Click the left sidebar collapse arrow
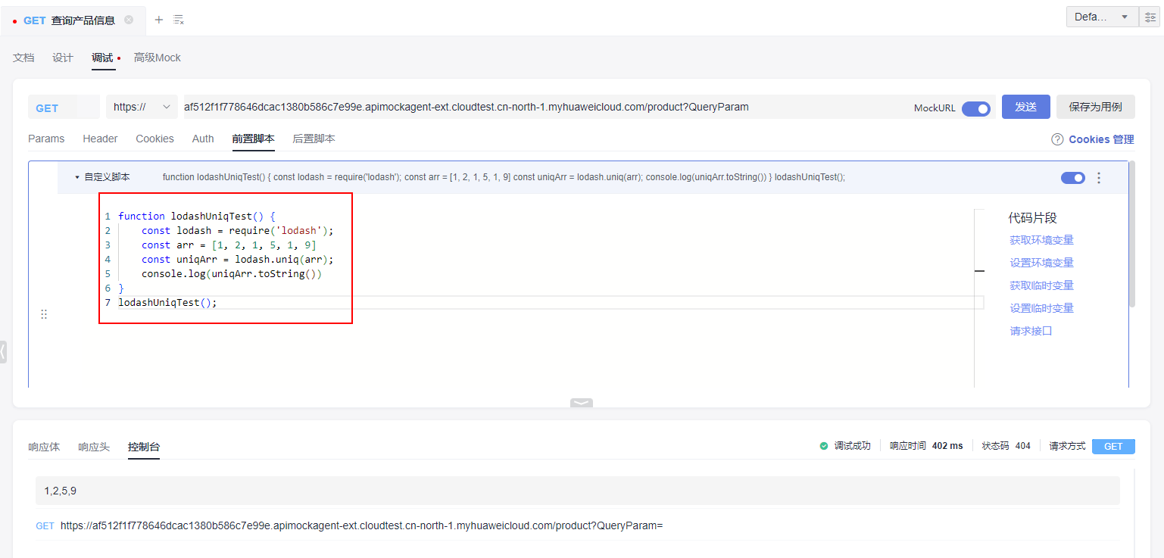 [3, 351]
